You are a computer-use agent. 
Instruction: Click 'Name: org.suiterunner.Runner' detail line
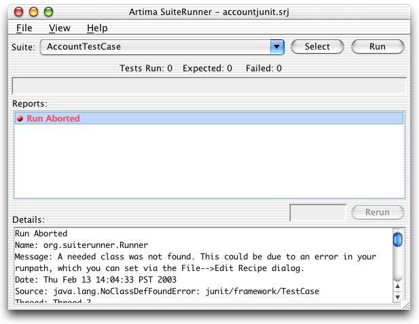(x=81, y=245)
